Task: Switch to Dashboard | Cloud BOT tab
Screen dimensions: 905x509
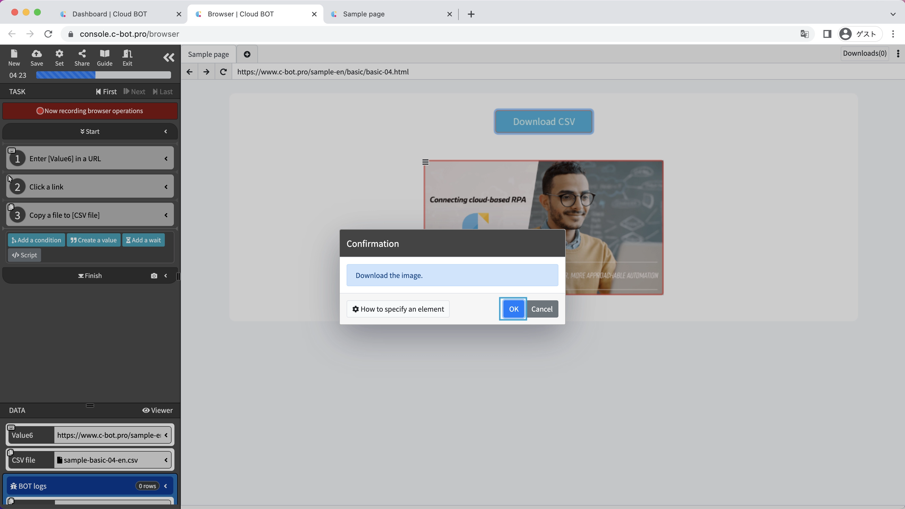Action: coord(110,14)
